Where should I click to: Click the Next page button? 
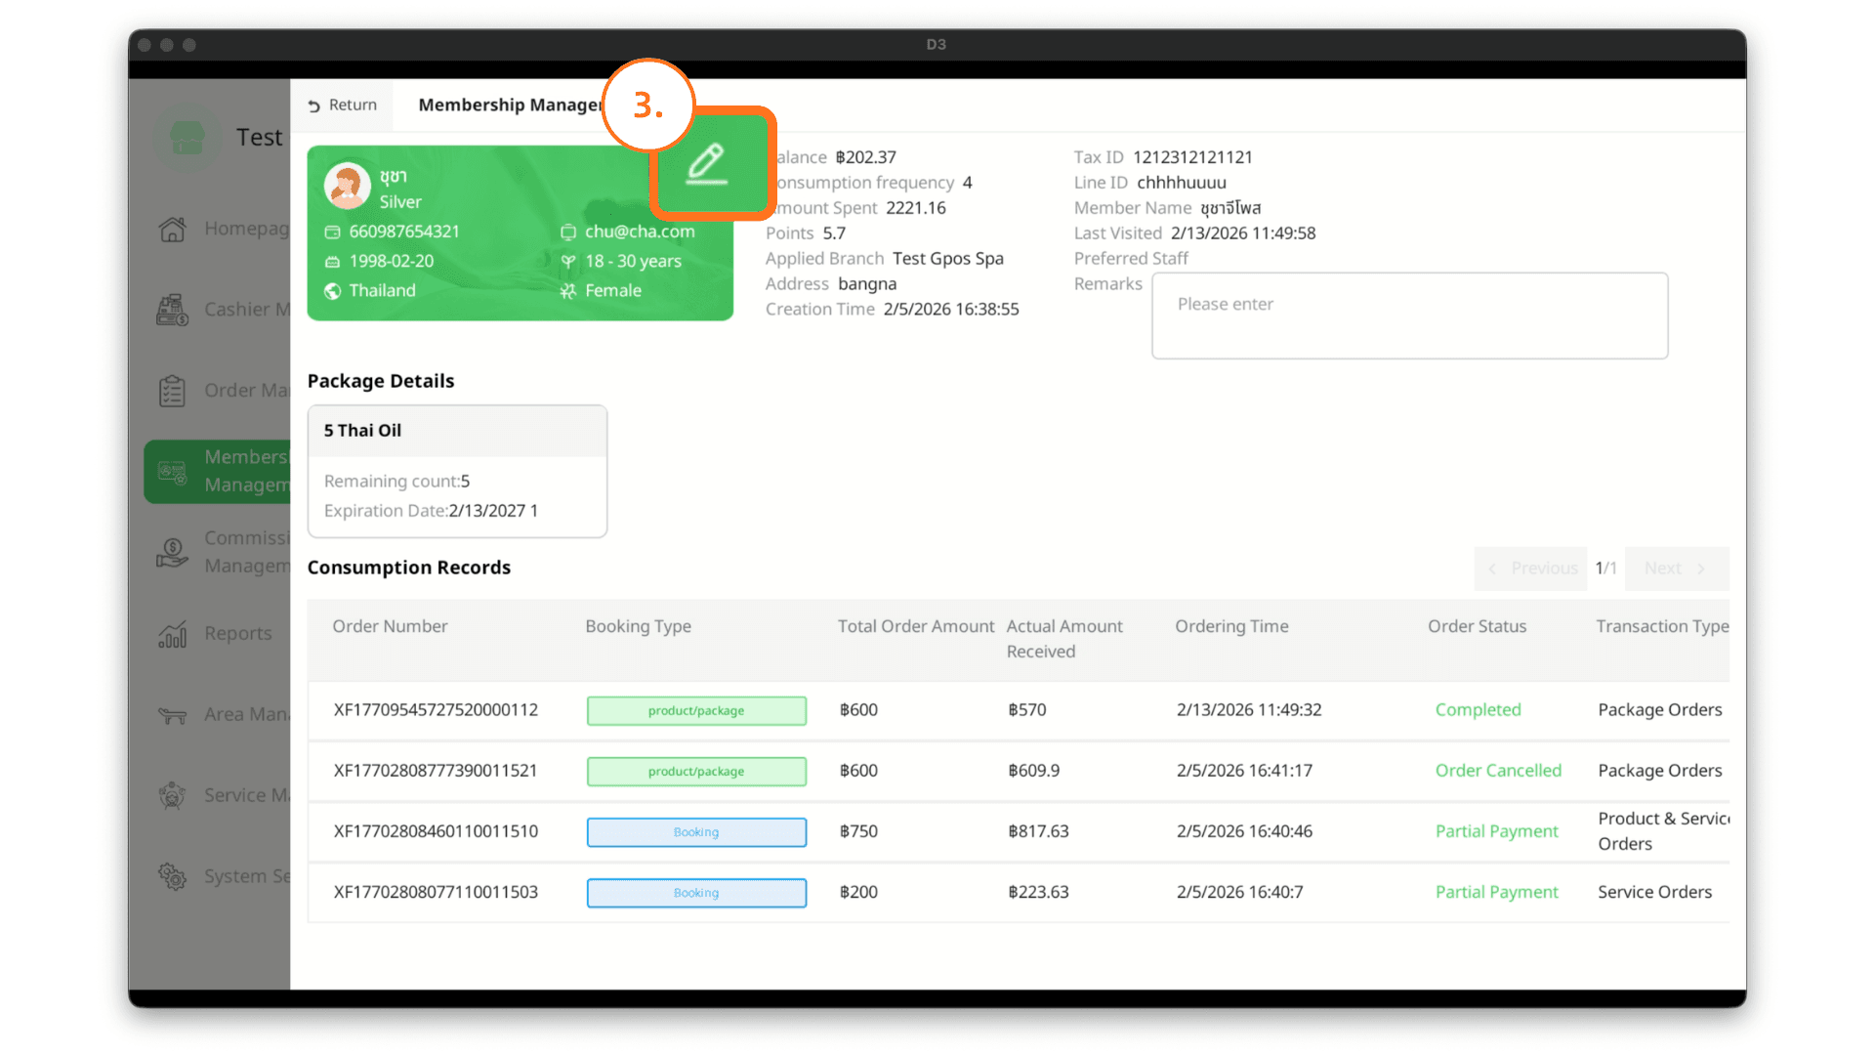[1676, 568]
